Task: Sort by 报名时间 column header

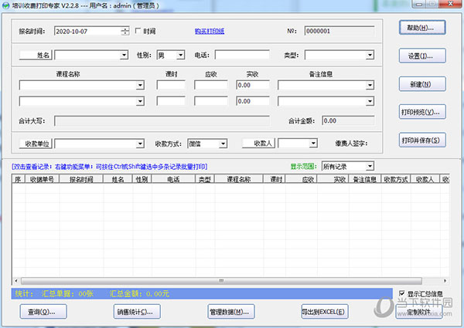Action: [x=81, y=179]
